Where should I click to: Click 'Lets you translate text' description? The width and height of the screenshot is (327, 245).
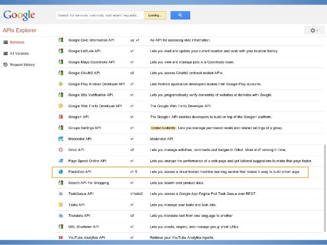coord(191,216)
